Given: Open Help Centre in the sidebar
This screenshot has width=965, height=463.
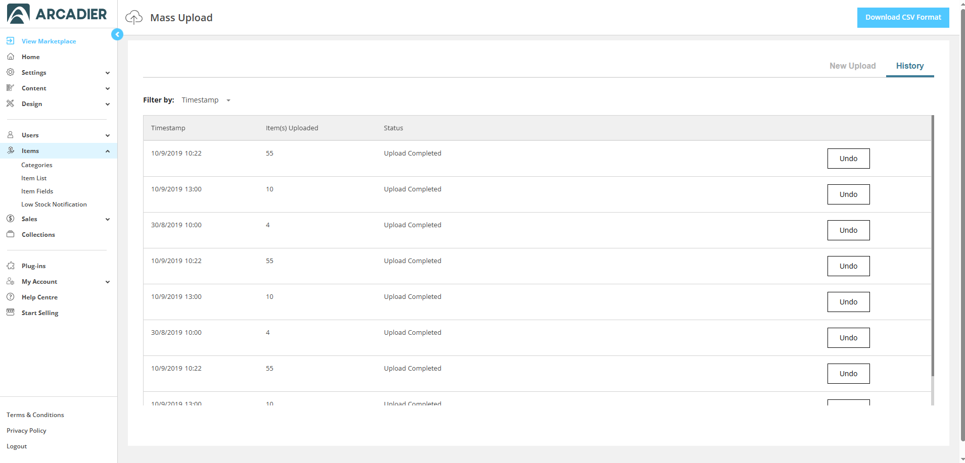Looking at the screenshot, I should point(39,297).
